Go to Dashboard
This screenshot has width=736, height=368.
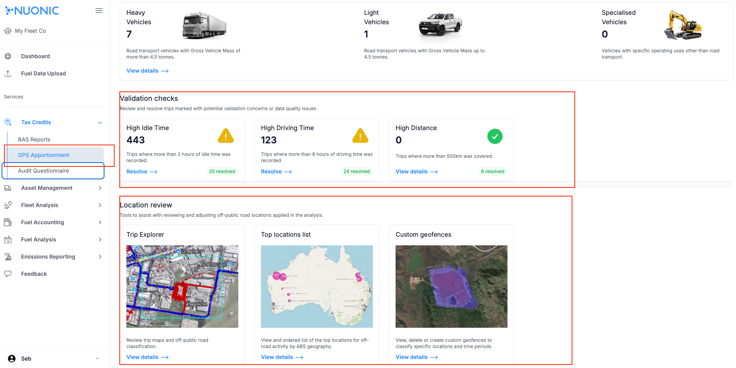[x=36, y=56]
